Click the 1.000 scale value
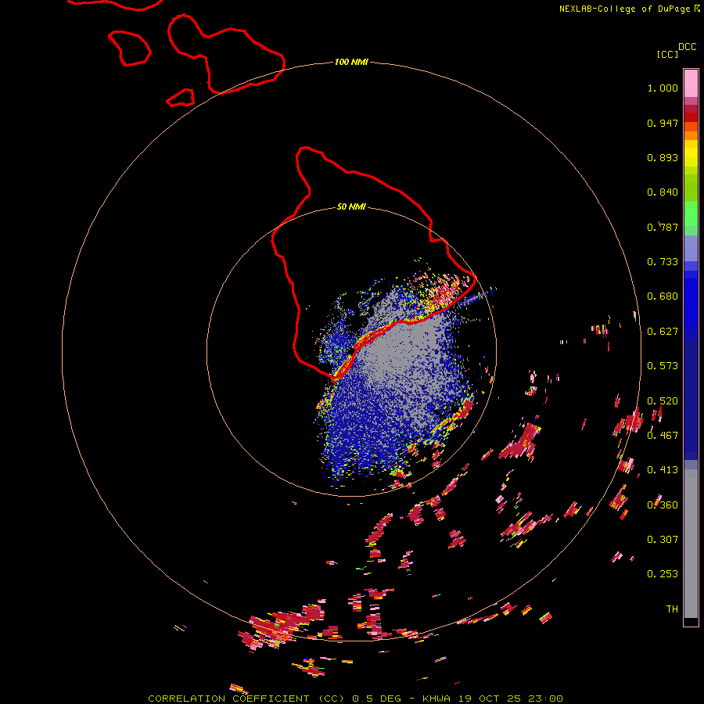This screenshot has width=704, height=704. pyautogui.click(x=663, y=88)
